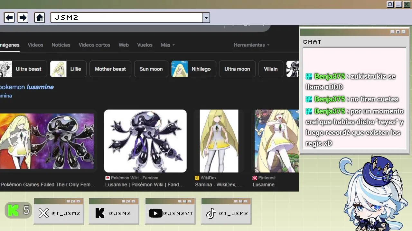Click the chibi VTuber avatar character

[x=373, y=193]
